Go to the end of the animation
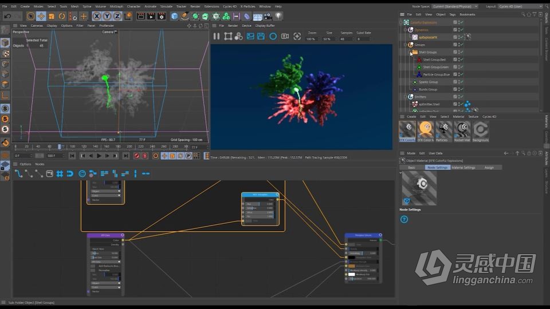The height and width of the screenshot is (309, 550). 125,156
